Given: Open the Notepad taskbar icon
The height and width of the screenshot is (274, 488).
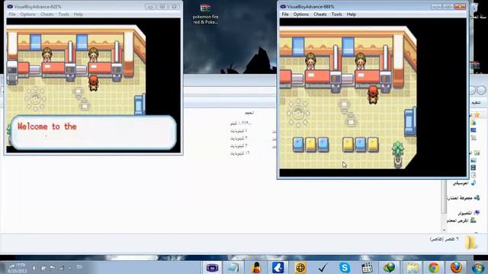Looking at the screenshot, I should coord(233,267).
